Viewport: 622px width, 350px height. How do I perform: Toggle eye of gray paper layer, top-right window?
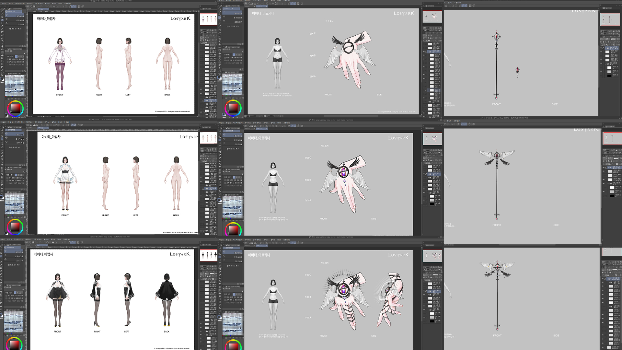pos(601,72)
